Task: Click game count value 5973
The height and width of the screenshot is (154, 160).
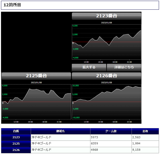Action: (94, 137)
